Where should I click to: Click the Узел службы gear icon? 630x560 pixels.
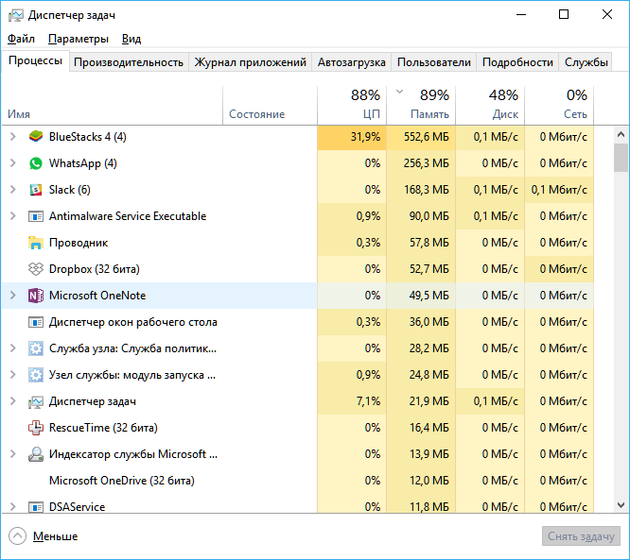[36, 375]
